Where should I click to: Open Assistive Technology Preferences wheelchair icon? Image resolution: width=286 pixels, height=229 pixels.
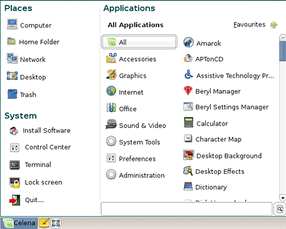point(188,74)
